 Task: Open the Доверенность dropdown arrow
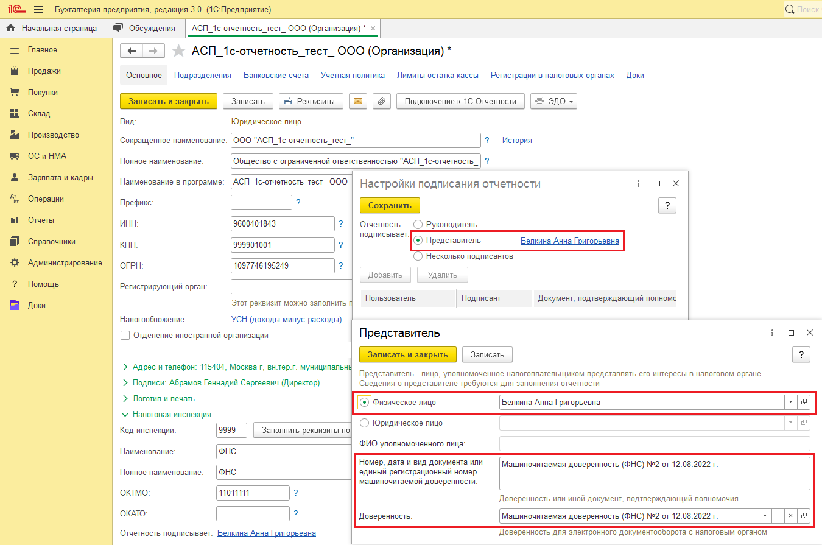[765, 516]
